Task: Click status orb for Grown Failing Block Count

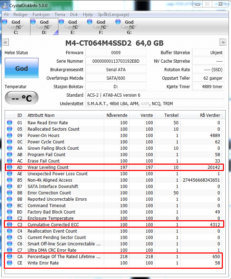Action: click(x=10, y=148)
